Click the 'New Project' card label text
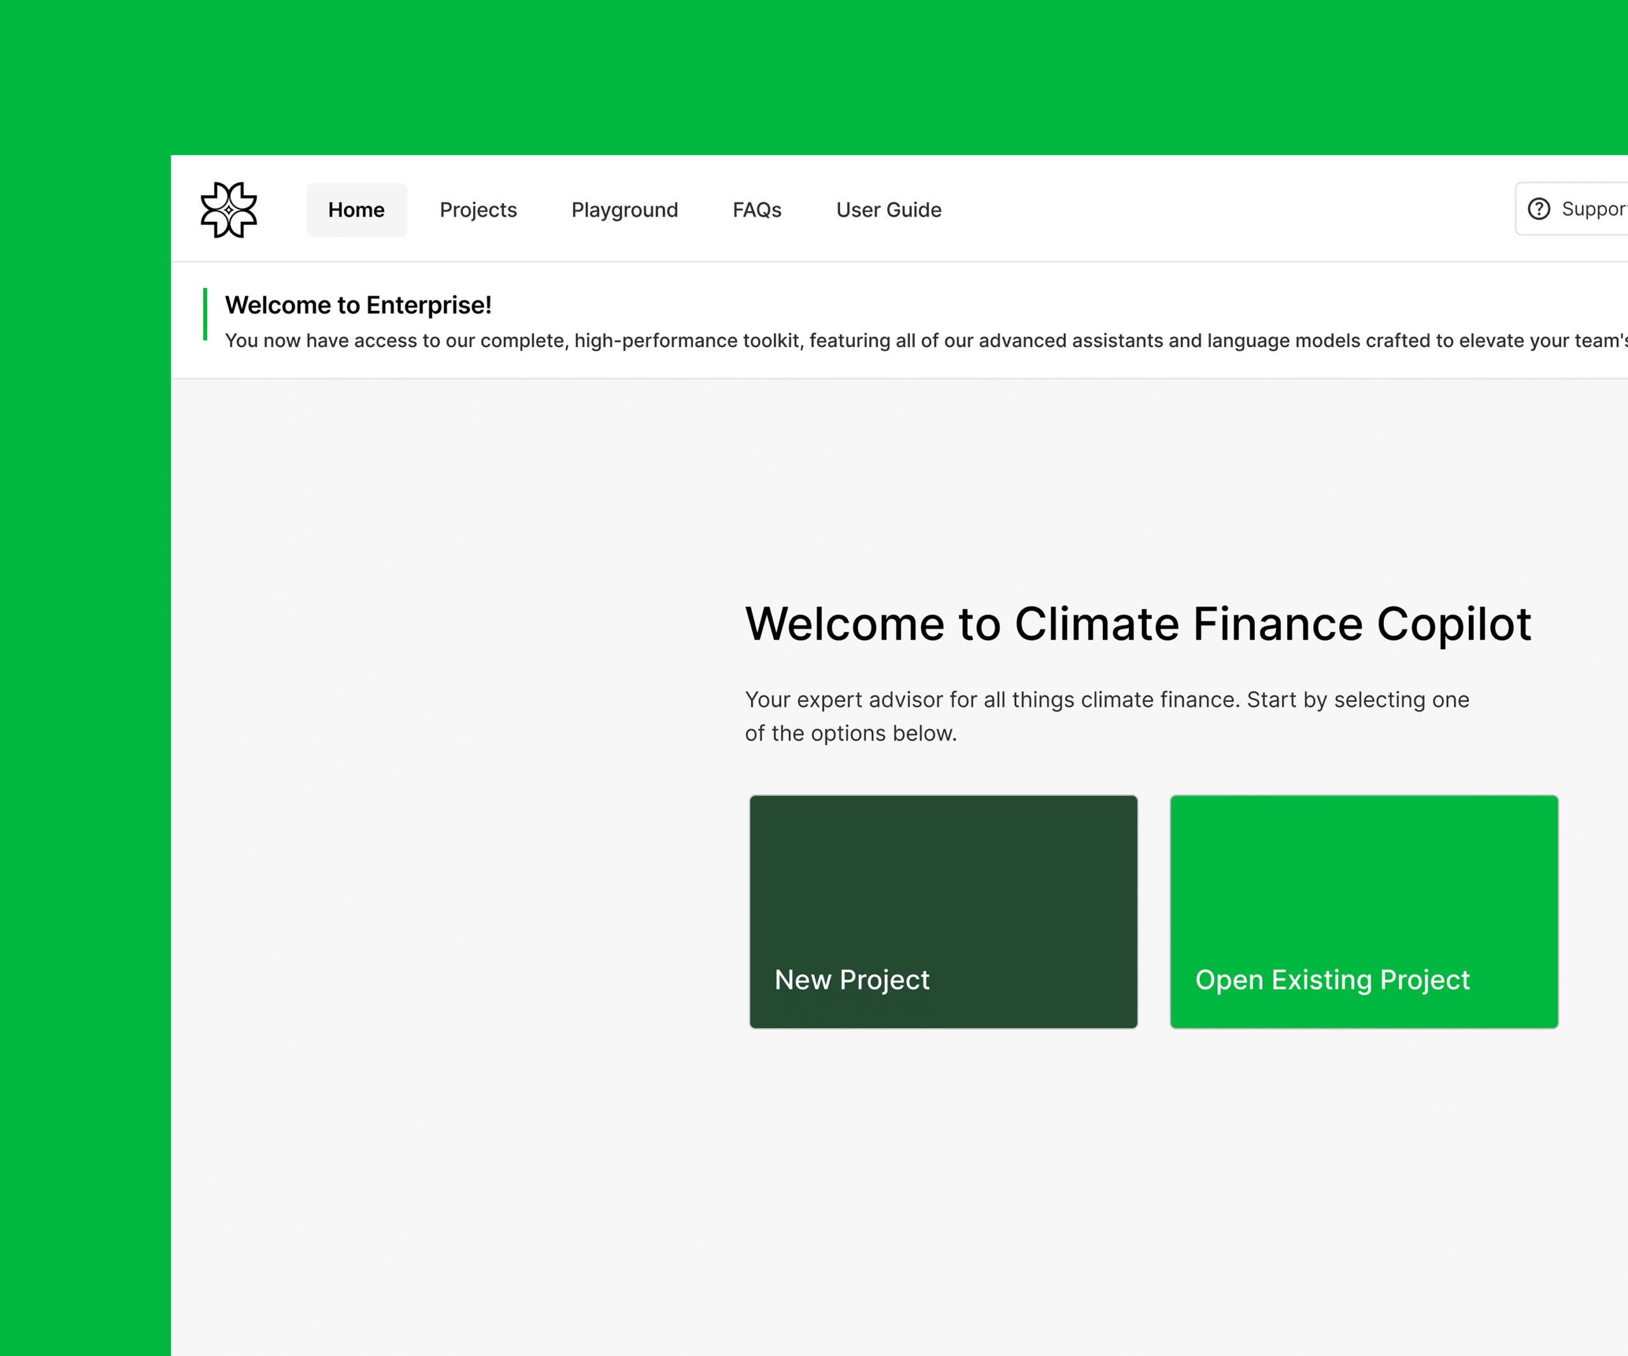This screenshot has height=1356, width=1628. click(852, 980)
